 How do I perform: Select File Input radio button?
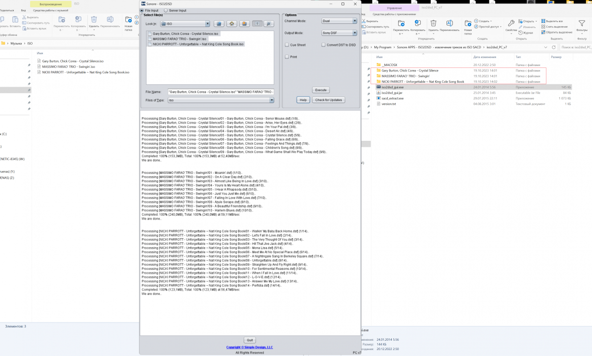click(143, 10)
